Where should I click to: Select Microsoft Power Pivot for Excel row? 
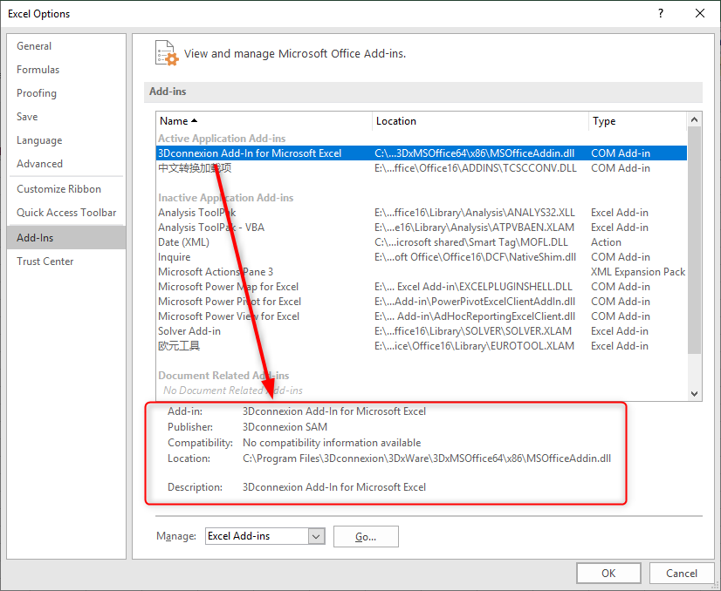coord(422,302)
